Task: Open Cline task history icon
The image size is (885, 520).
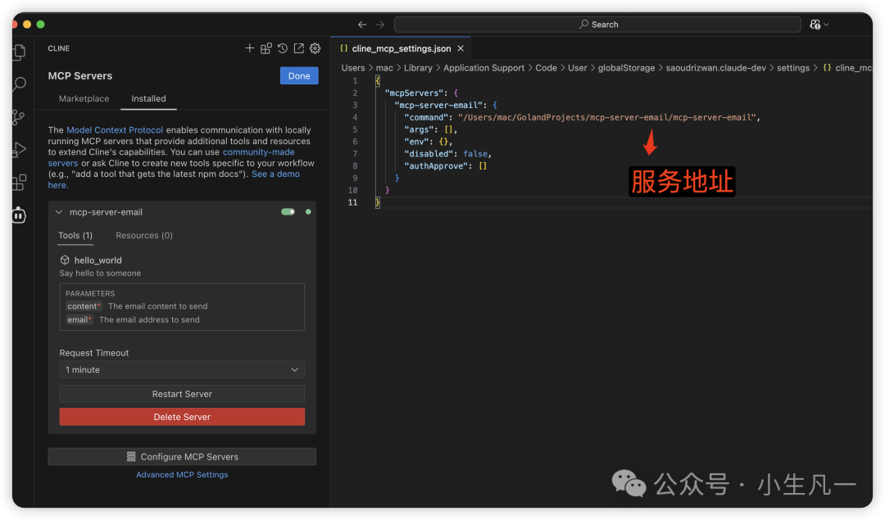Action: point(282,48)
